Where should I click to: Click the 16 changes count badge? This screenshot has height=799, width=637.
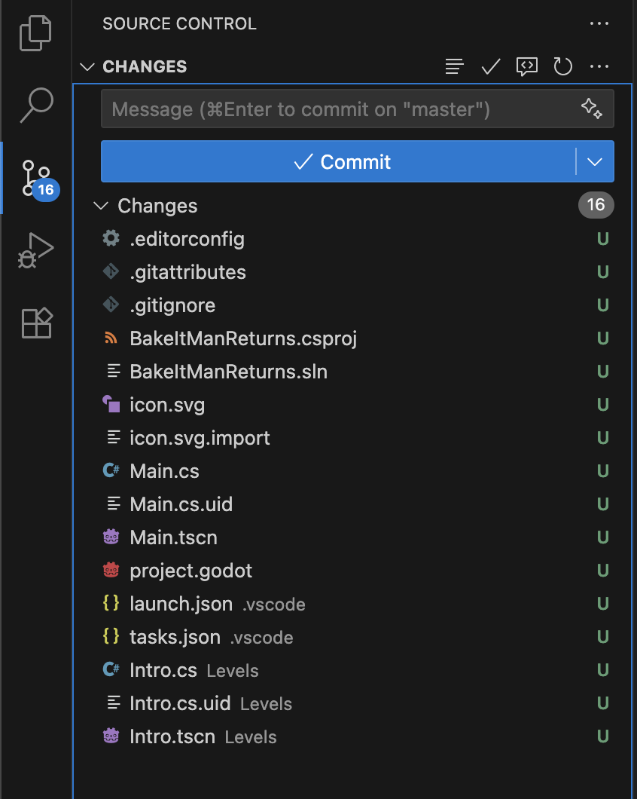(596, 205)
